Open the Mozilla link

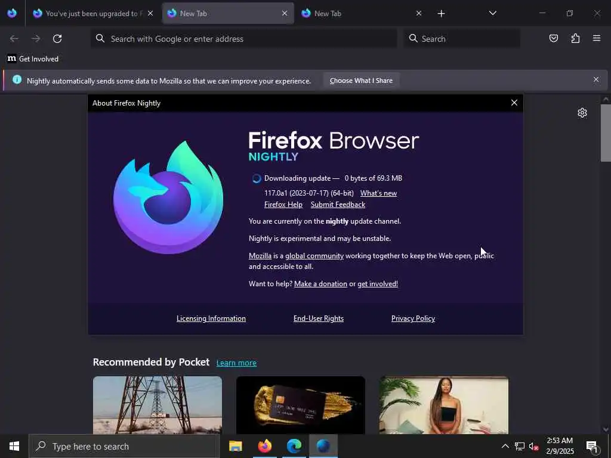coord(260,256)
